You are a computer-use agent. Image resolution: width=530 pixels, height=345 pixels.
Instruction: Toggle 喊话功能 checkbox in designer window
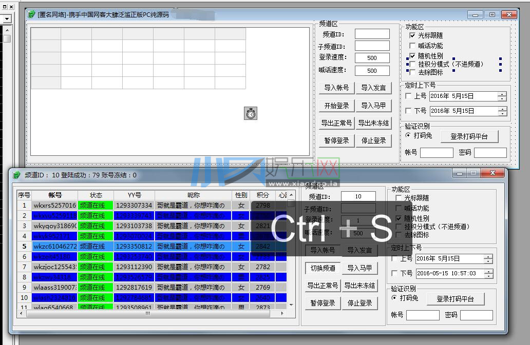click(412, 46)
